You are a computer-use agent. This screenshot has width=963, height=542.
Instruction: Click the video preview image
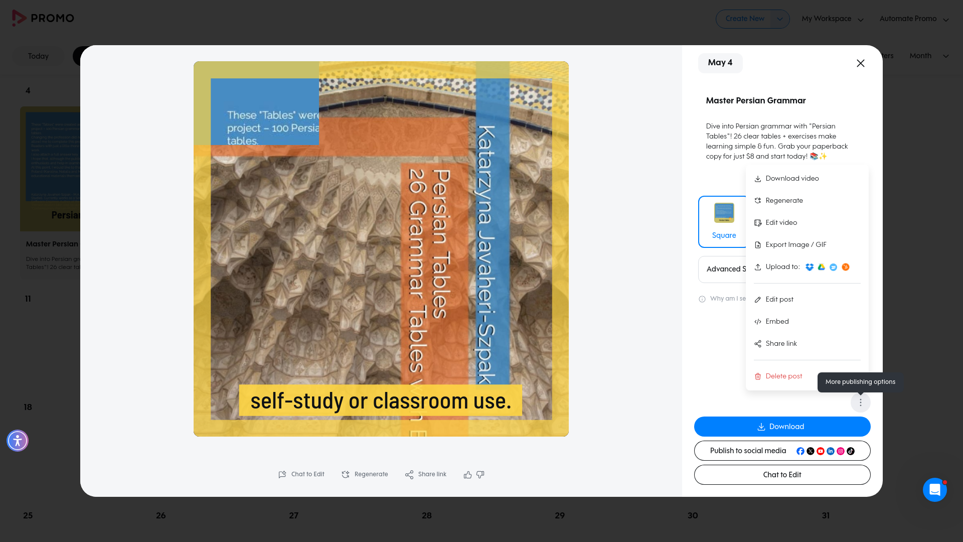pos(381,249)
